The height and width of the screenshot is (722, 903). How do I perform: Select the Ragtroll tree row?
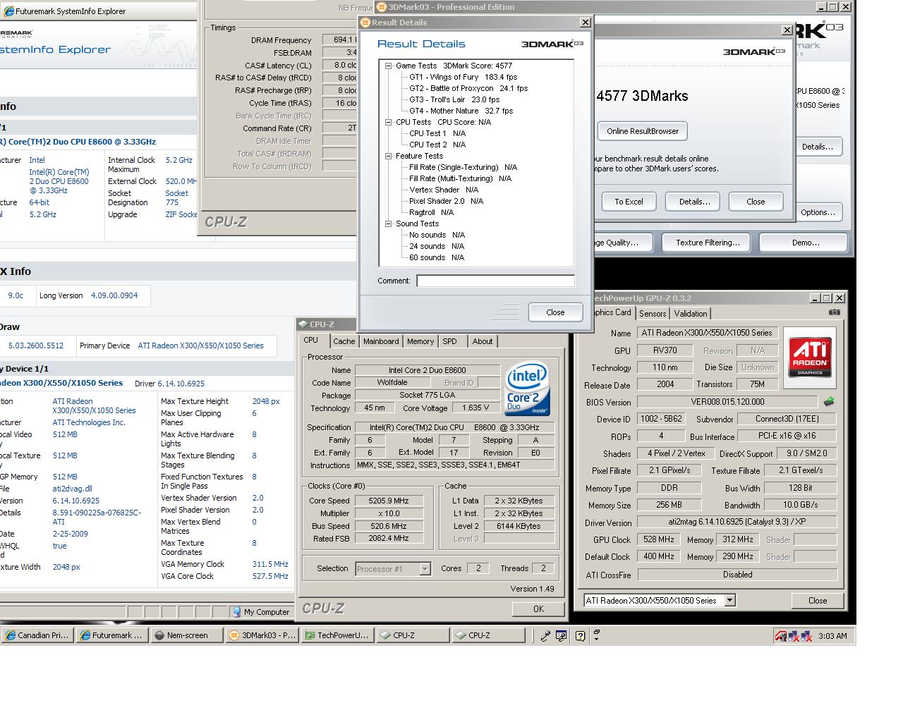[x=432, y=212]
